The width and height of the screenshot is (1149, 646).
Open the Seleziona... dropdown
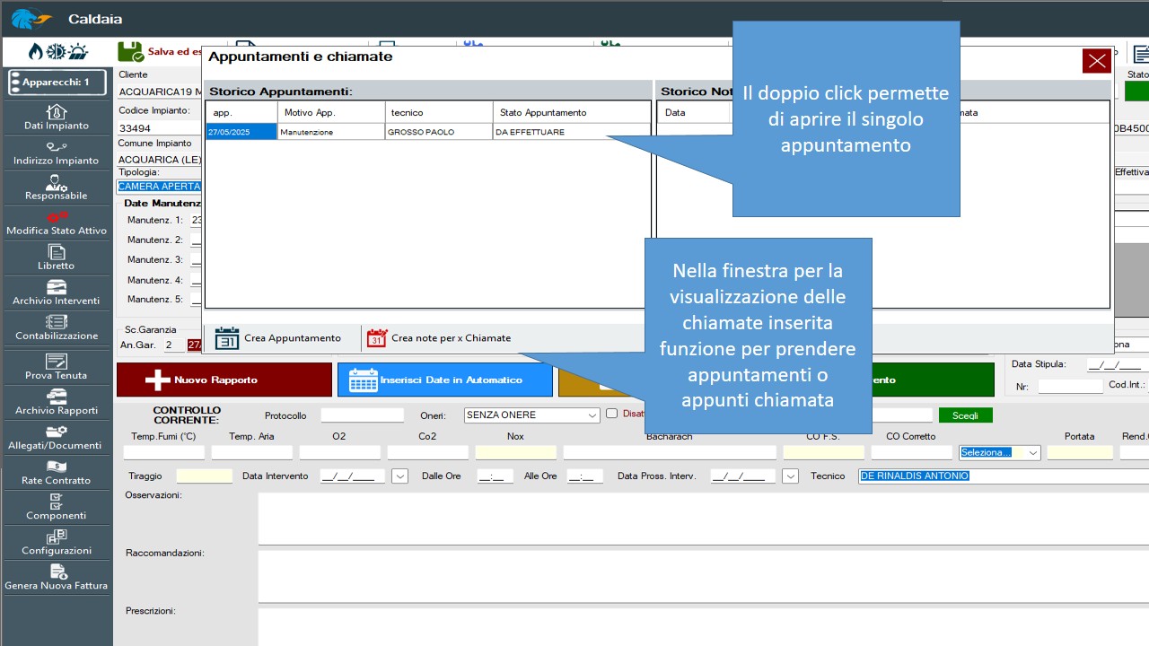[1000, 452]
